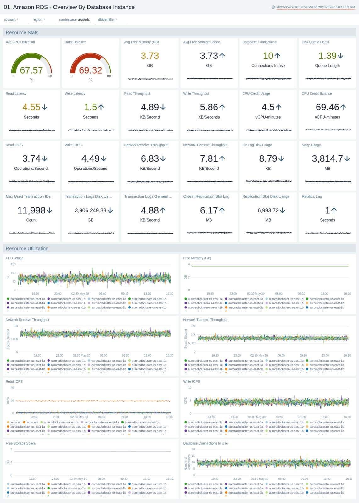Collapse the Resource Utilization section header
The image size is (359, 503).
pos(179,248)
